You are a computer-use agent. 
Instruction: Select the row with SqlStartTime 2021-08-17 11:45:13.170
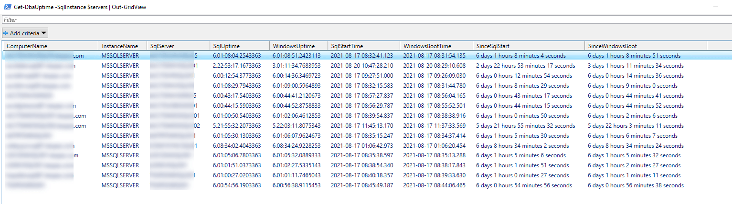(362, 126)
